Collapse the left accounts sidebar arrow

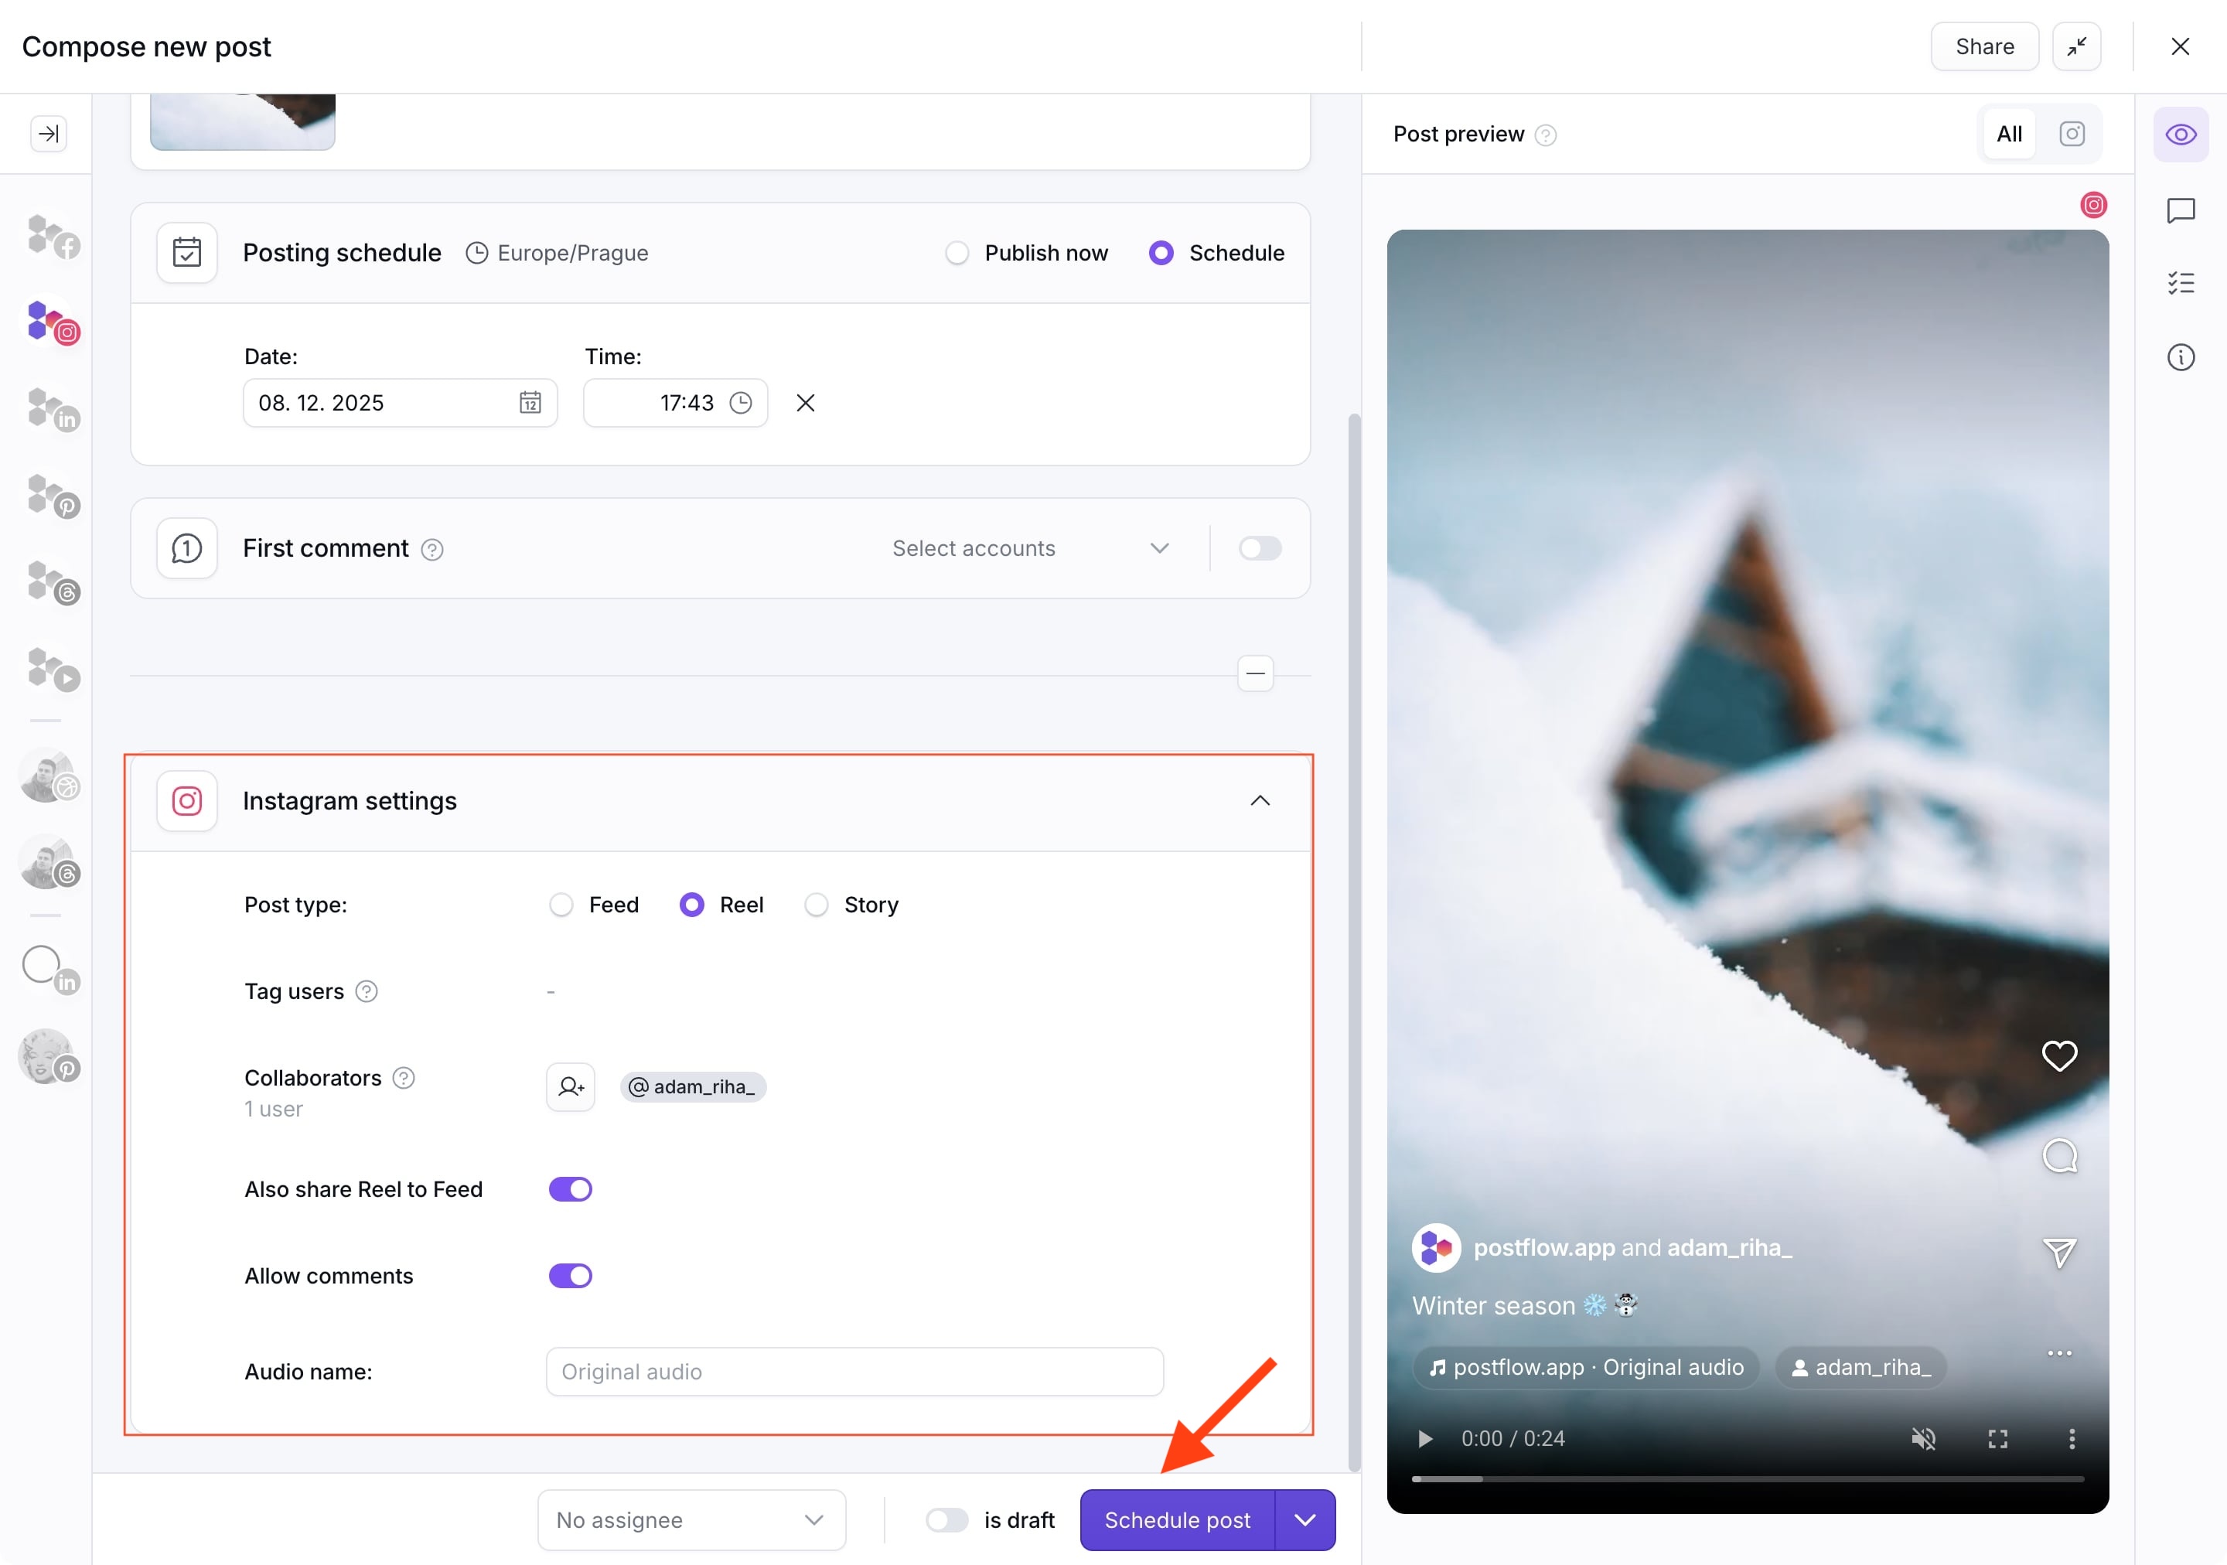[49, 134]
